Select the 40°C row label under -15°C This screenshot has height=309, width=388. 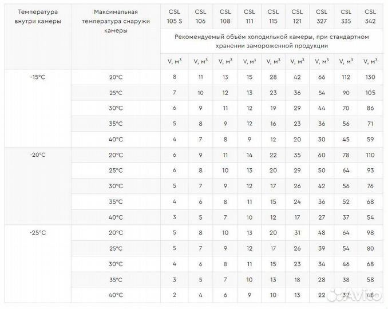[x=116, y=139]
